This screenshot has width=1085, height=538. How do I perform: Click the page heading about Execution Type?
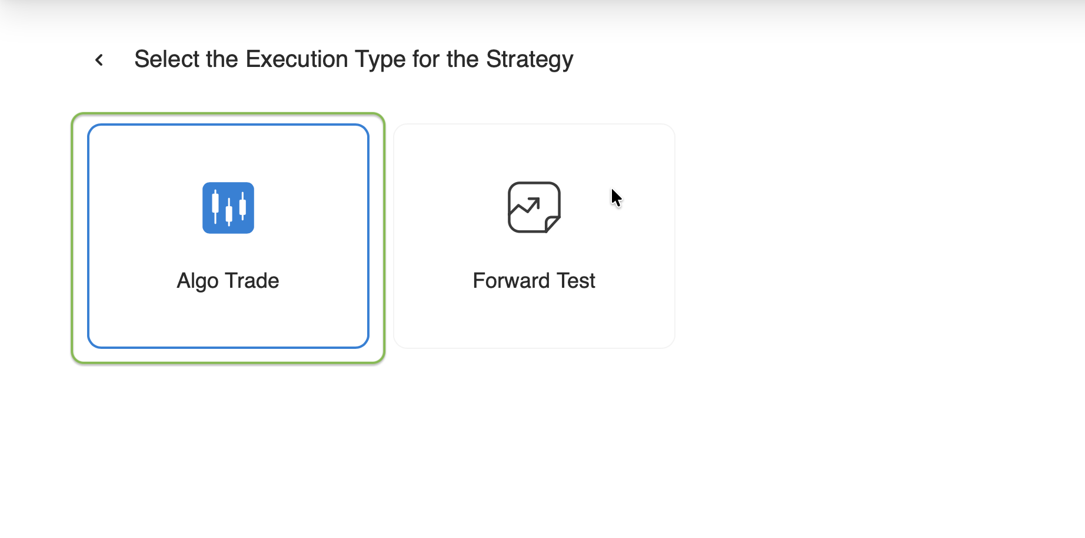(x=354, y=59)
